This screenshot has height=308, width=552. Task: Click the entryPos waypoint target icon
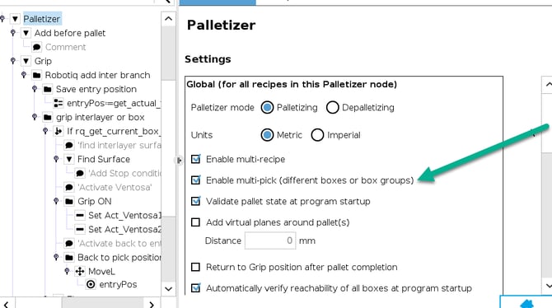coord(91,284)
